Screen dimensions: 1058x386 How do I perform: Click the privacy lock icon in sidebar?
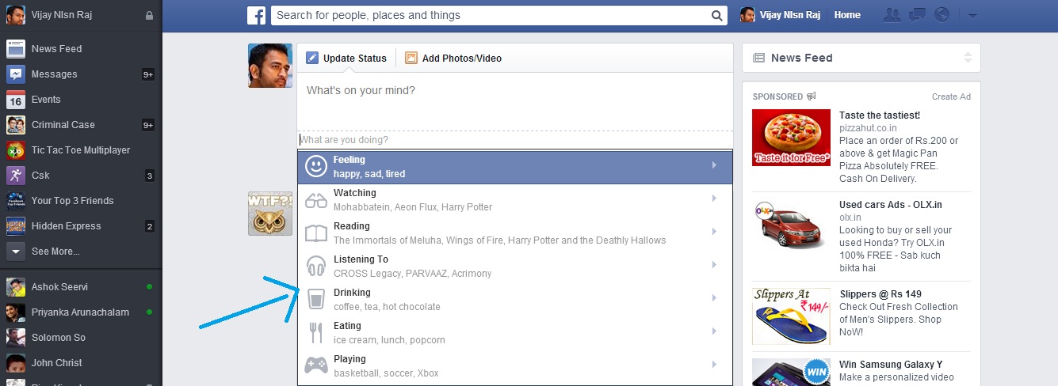pos(150,15)
